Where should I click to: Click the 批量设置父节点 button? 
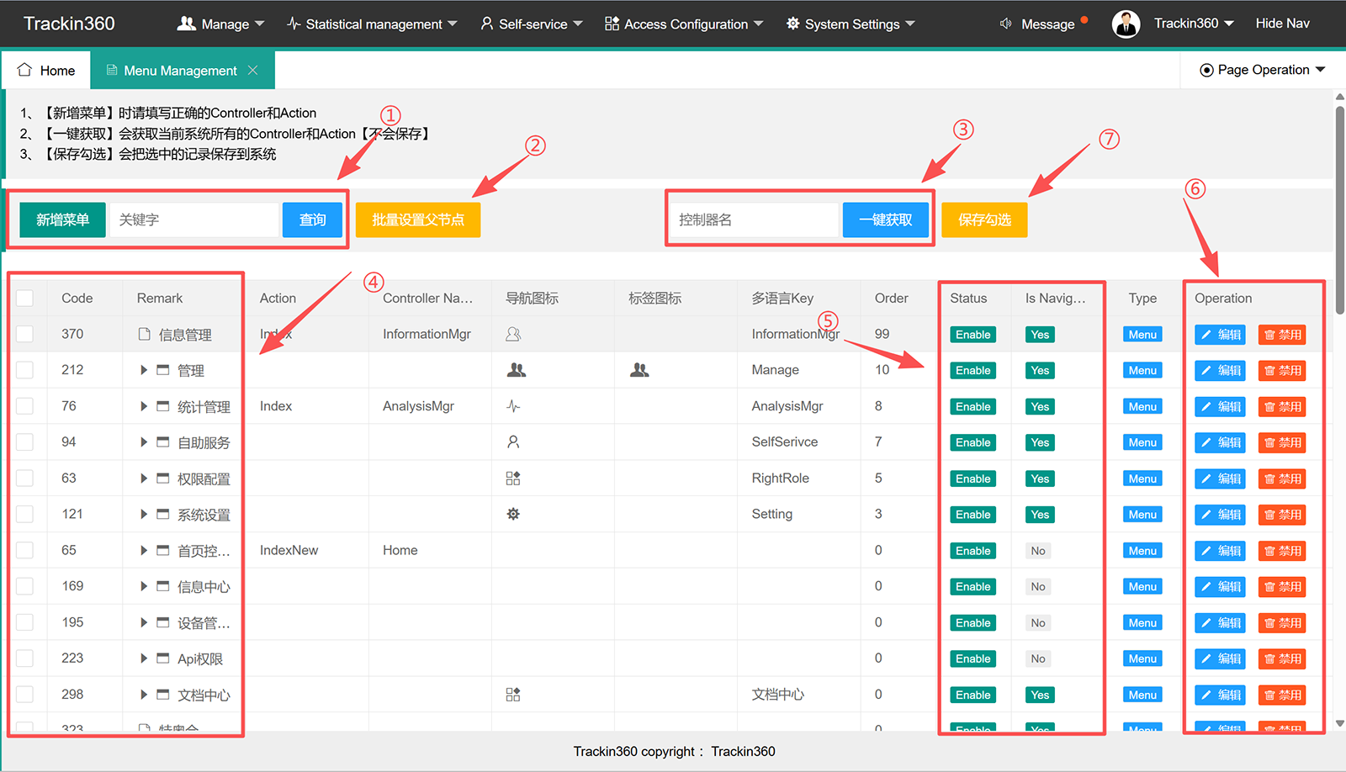coord(418,219)
